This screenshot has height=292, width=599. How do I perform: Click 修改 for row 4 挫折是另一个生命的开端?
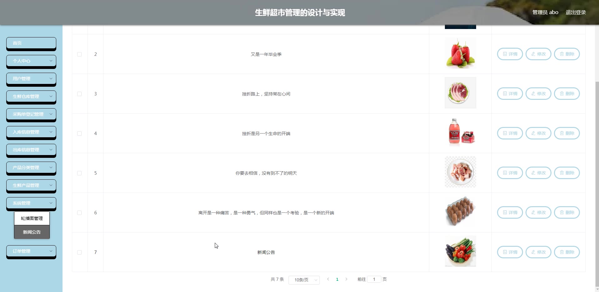538,133
